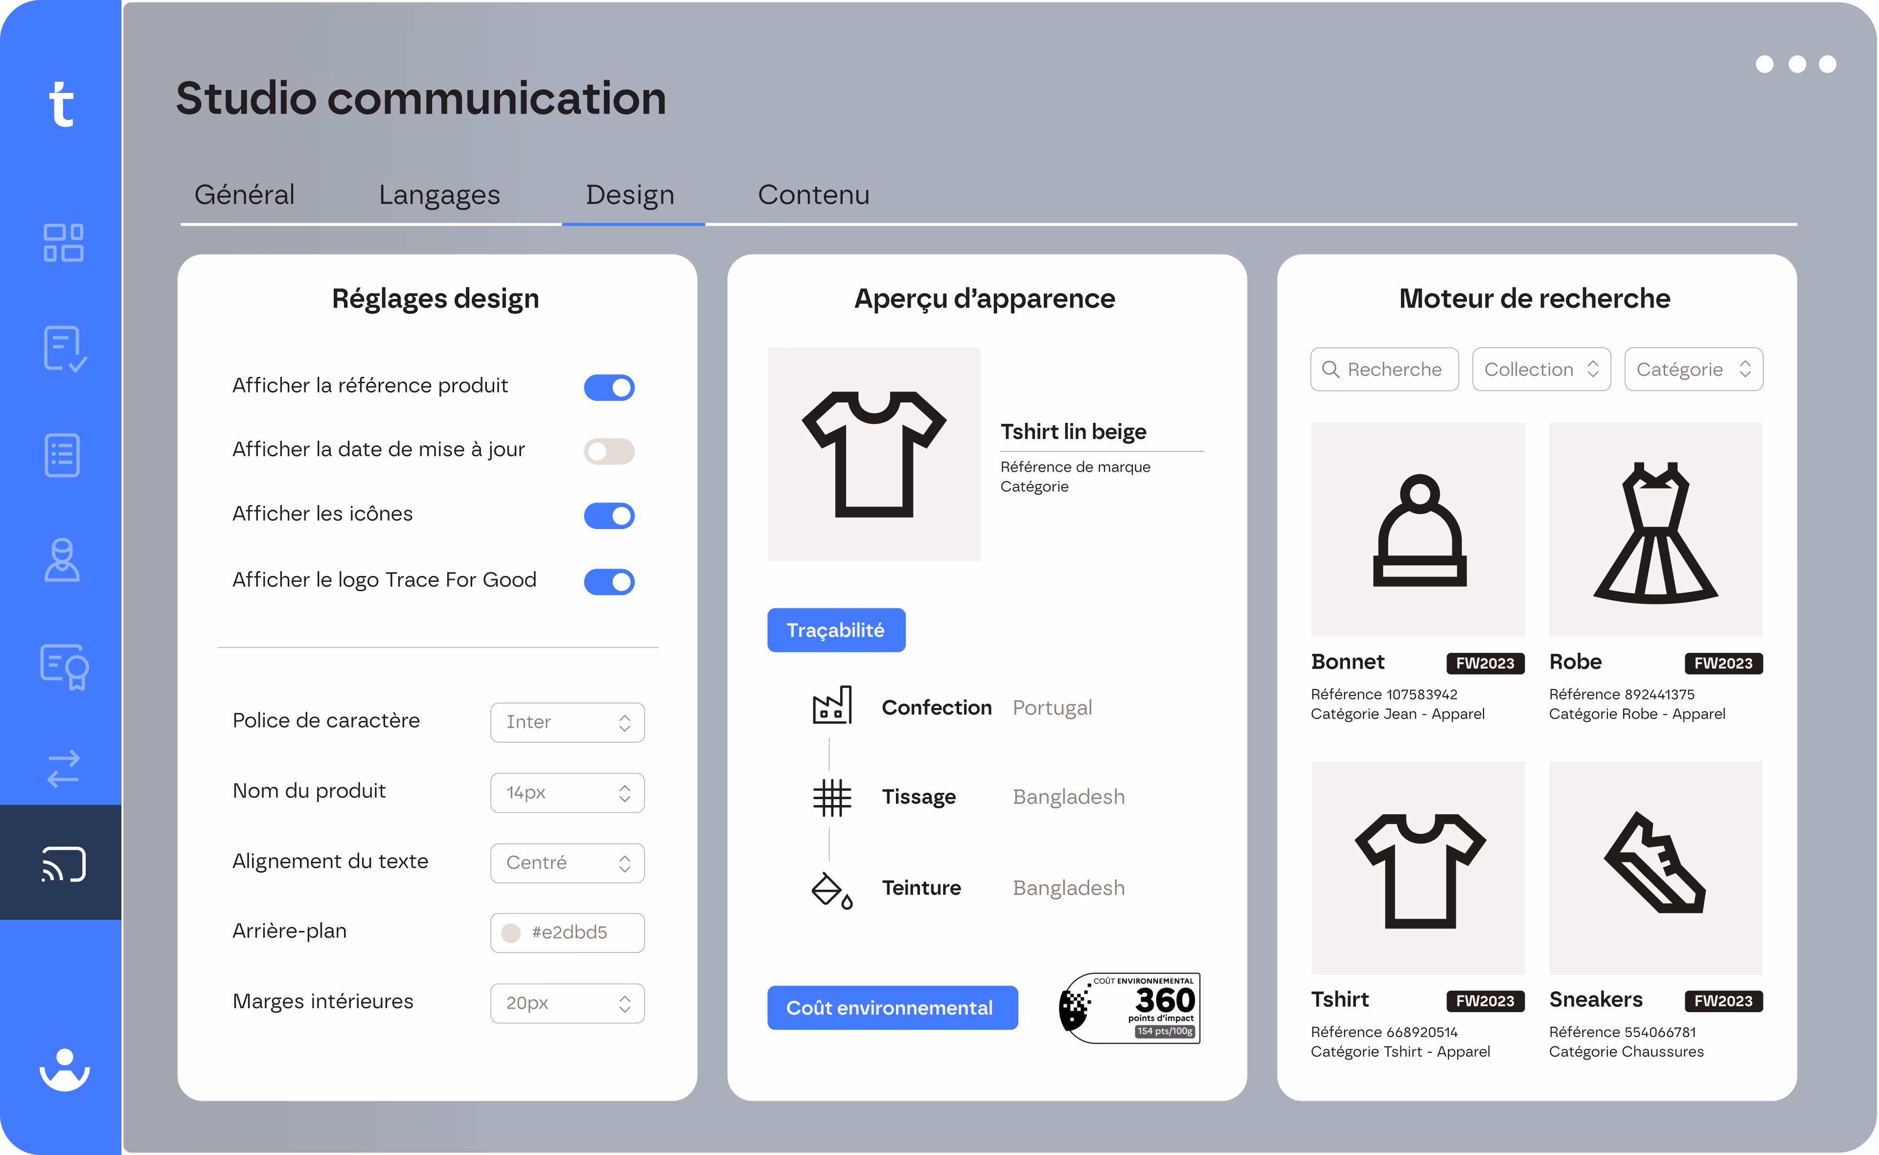Select the transfer arrows icon in sidebar
The image size is (1879, 1155).
64,770
